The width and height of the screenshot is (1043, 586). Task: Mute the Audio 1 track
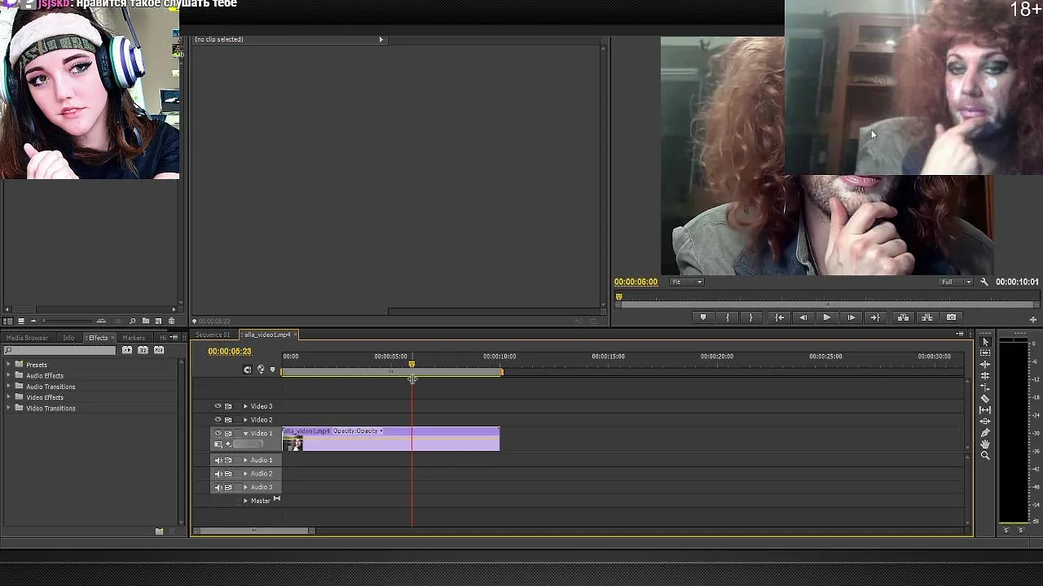218,460
